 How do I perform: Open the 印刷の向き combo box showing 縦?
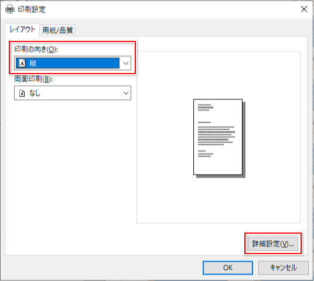73,63
